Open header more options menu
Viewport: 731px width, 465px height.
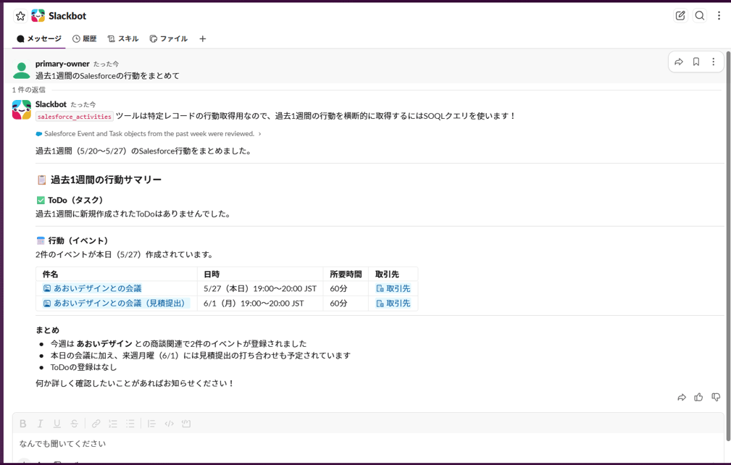719,16
